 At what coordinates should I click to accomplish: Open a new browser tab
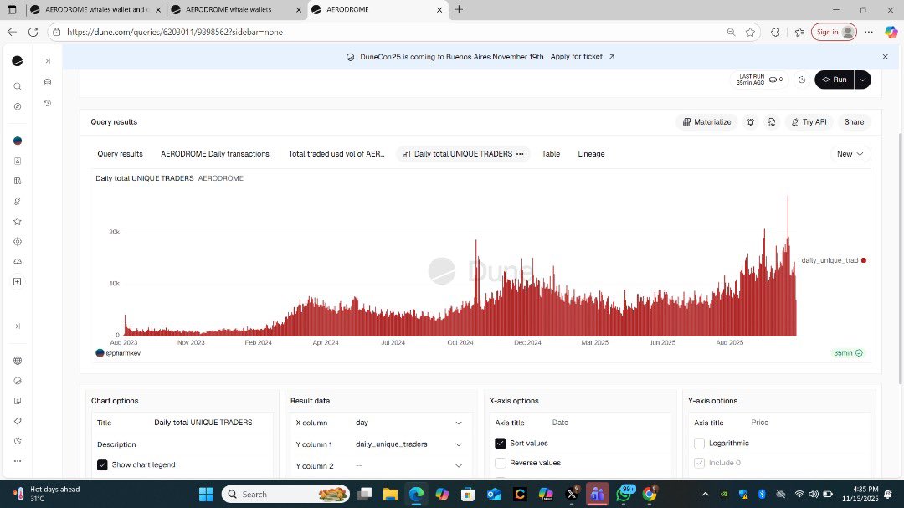click(459, 10)
